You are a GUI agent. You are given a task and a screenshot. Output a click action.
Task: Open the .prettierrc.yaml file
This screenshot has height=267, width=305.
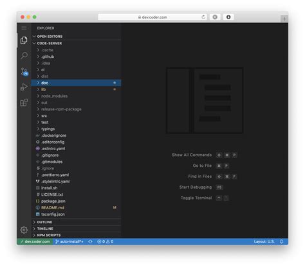77,175
